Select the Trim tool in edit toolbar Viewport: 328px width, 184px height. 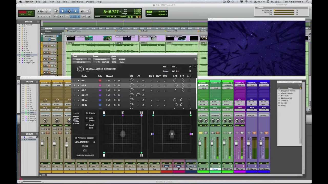63,11
